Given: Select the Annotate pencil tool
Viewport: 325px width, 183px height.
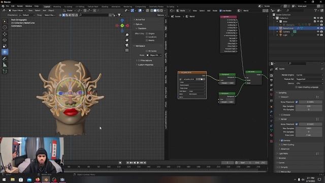Looking at the screenshot, I should coord(5,59).
